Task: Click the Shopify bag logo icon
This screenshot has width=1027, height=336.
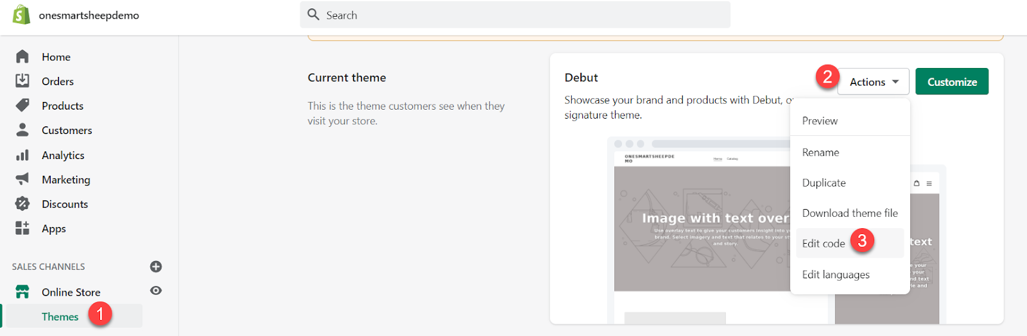Action: 22,15
